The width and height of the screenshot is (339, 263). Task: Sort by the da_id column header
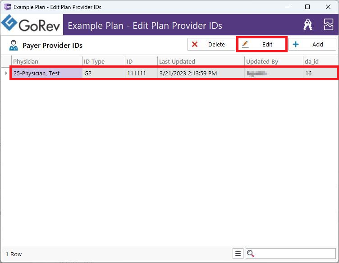[321, 62]
